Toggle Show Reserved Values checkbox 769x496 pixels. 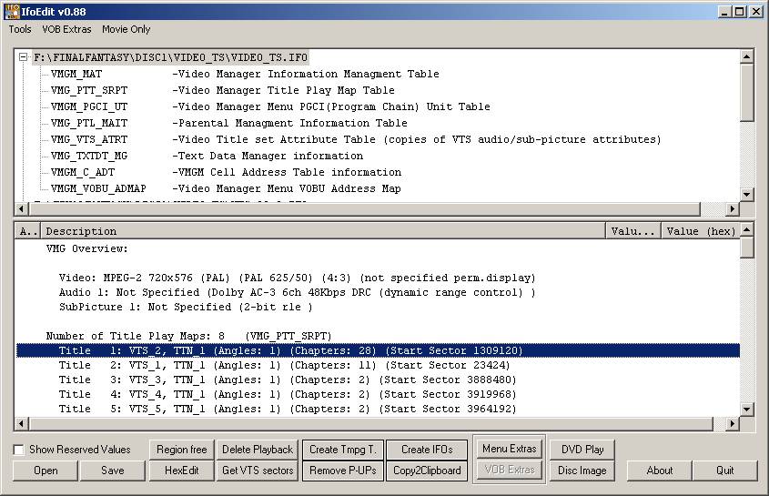19,450
